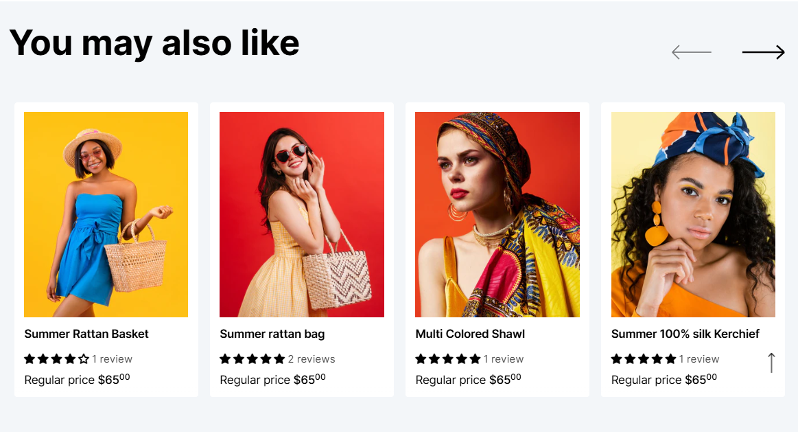The width and height of the screenshot is (798, 432).
Task: Click the star rating on Summer rattan bag
Action: pyautogui.click(x=252, y=359)
